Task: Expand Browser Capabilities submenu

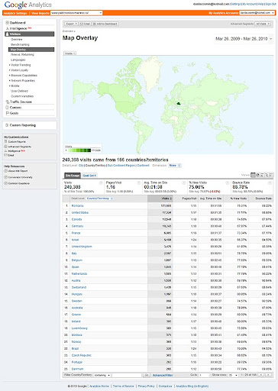Action: click(x=24, y=76)
